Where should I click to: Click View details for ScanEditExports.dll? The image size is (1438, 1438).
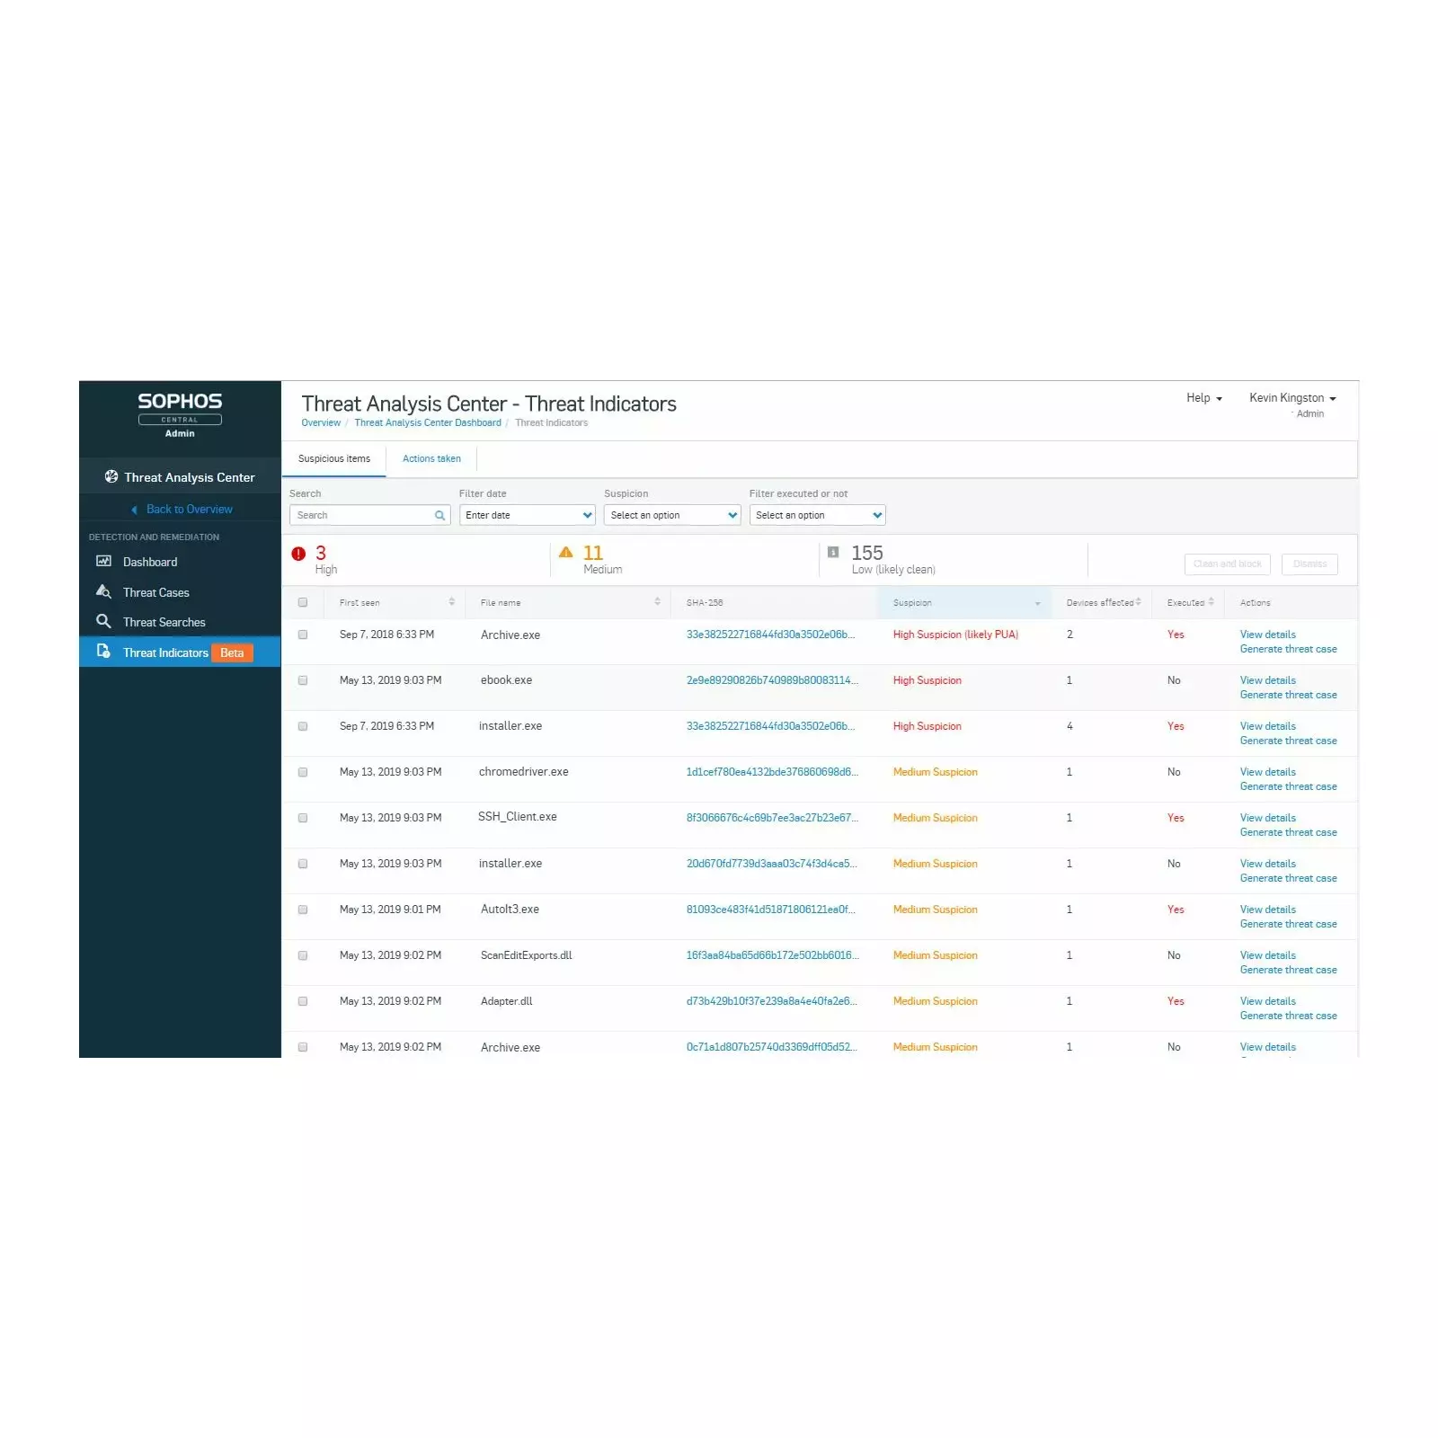[x=1267, y=955]
